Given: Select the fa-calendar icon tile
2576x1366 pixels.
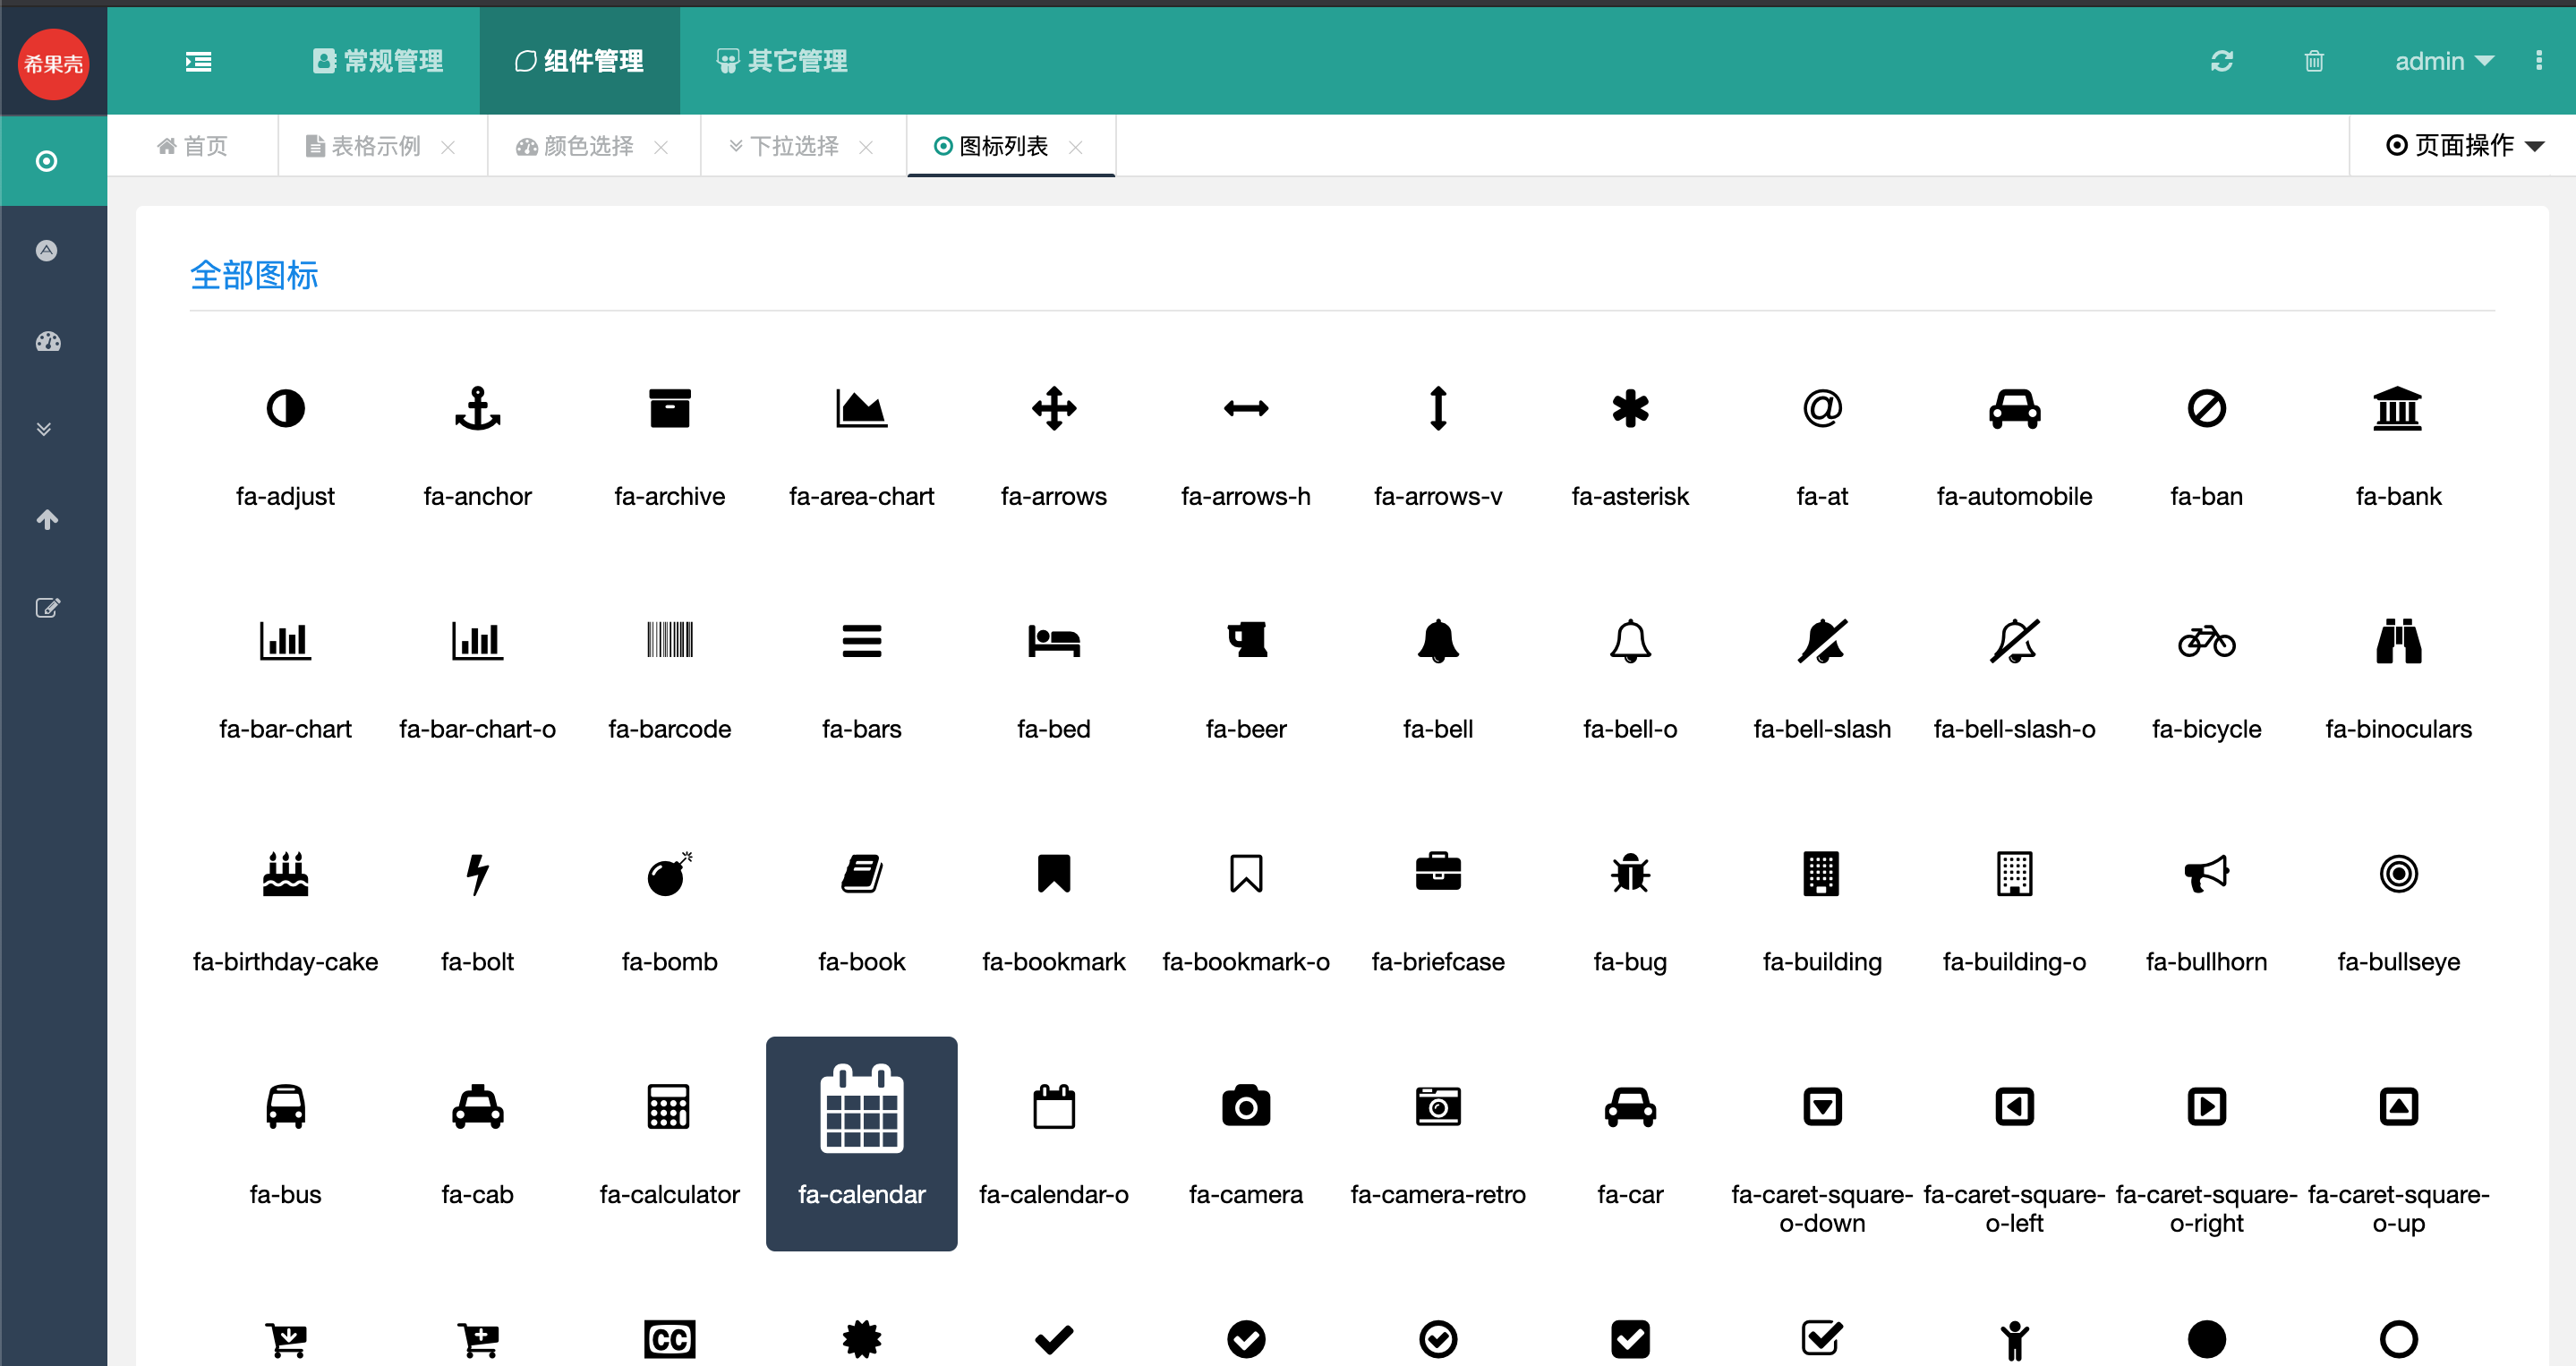Looking at the screenshot, I should [x=861, y=1142].
